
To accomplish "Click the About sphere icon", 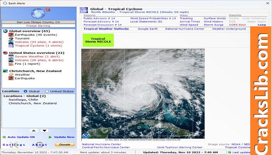I will (x=40, y=145).
